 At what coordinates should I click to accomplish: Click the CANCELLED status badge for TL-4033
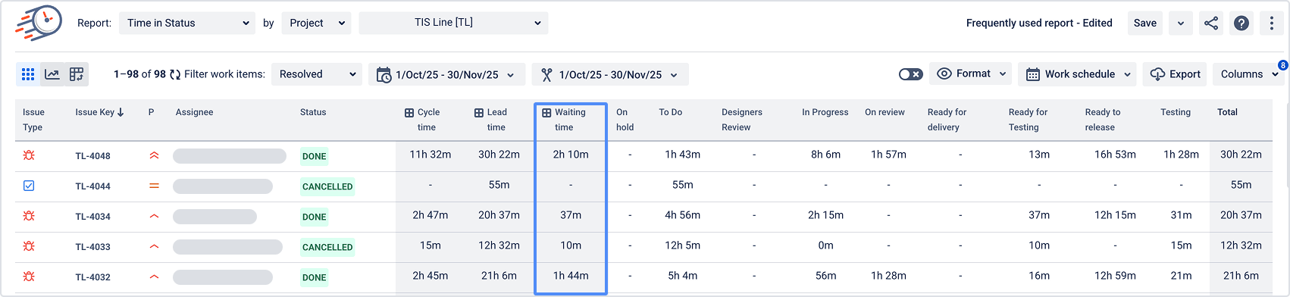click(x=327, y=247)
